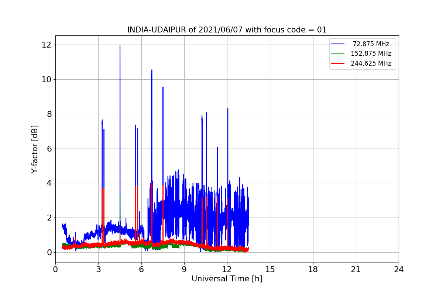
Task: Click the red legend line sample
Action: tap(338, 63)
